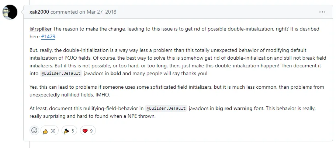
Task: Open the smiley add-reaction picker
Action: (x=34, y=130)
